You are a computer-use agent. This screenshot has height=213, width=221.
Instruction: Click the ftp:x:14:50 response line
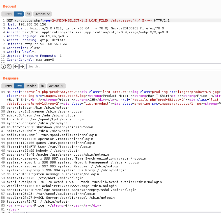pos(49,147)
